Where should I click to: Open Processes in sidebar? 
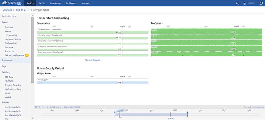point(9,27)
